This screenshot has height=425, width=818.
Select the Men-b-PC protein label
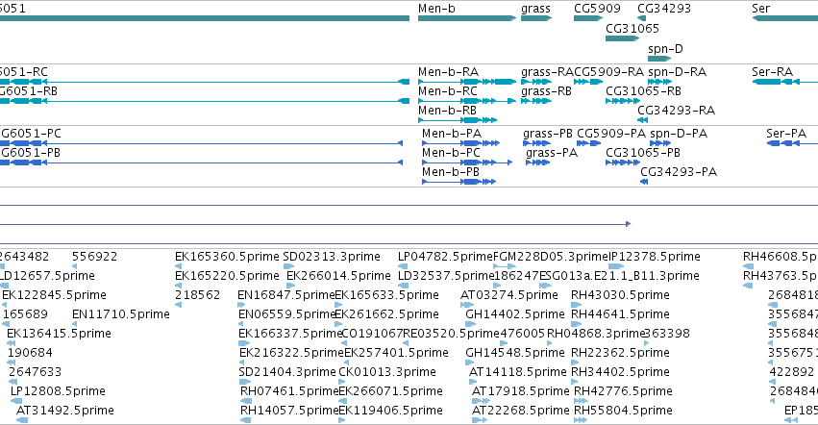(x=451, y=153)
